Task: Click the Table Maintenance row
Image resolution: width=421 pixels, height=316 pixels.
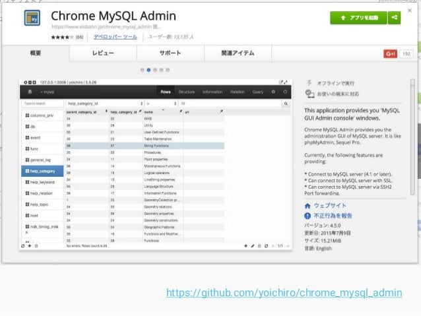Action: click(x=145, y=139)
